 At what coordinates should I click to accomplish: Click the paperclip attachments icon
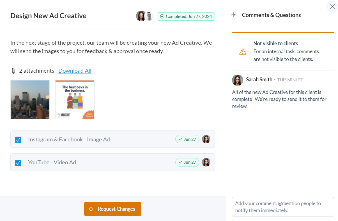tap(13, 71)
